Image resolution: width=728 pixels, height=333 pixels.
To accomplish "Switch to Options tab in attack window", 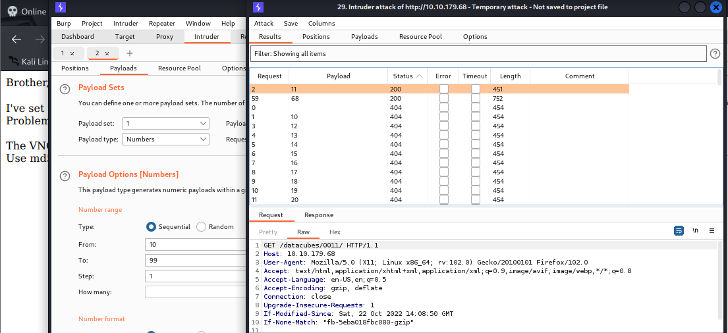I will (x=475, y=37).
